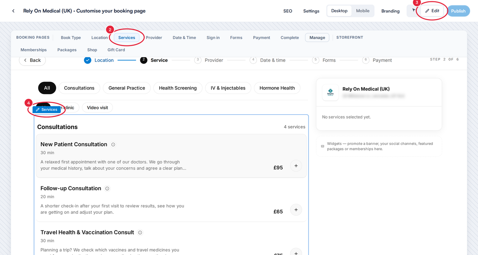Click the 'Rely On Medical (UK)' summary heading
The width and height of the screenshot is (478, 255).
point(366,89)
